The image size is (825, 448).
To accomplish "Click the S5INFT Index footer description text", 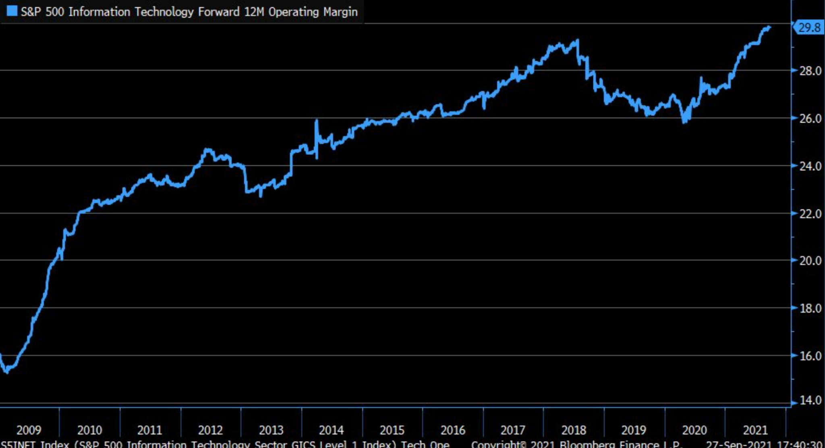I will [x=226, y=444].
